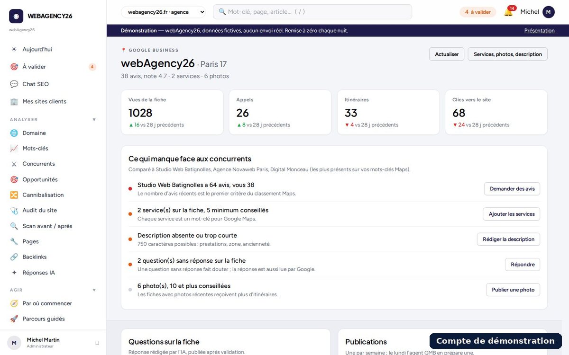Click the Vues de la fiche 1028 card

coord(172,113)
